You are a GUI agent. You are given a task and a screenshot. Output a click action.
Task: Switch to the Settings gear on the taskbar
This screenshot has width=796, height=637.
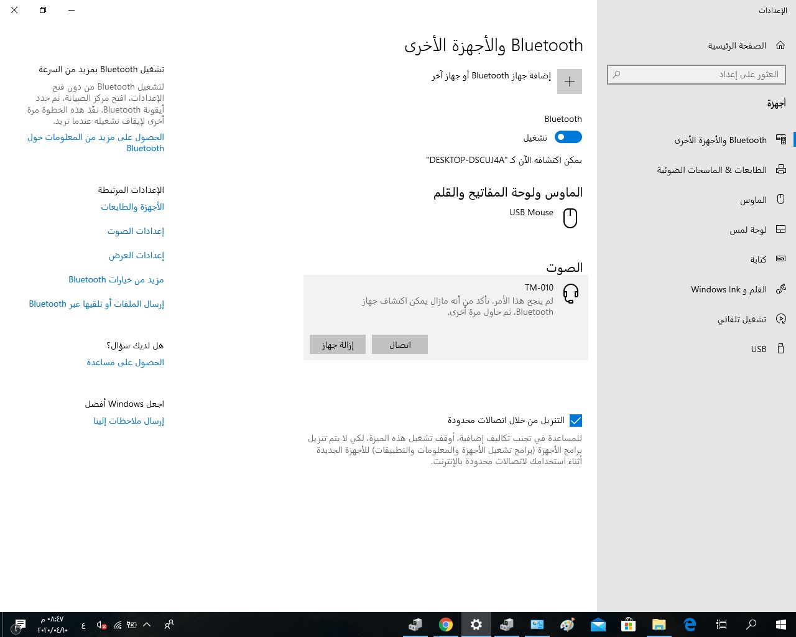476,625
